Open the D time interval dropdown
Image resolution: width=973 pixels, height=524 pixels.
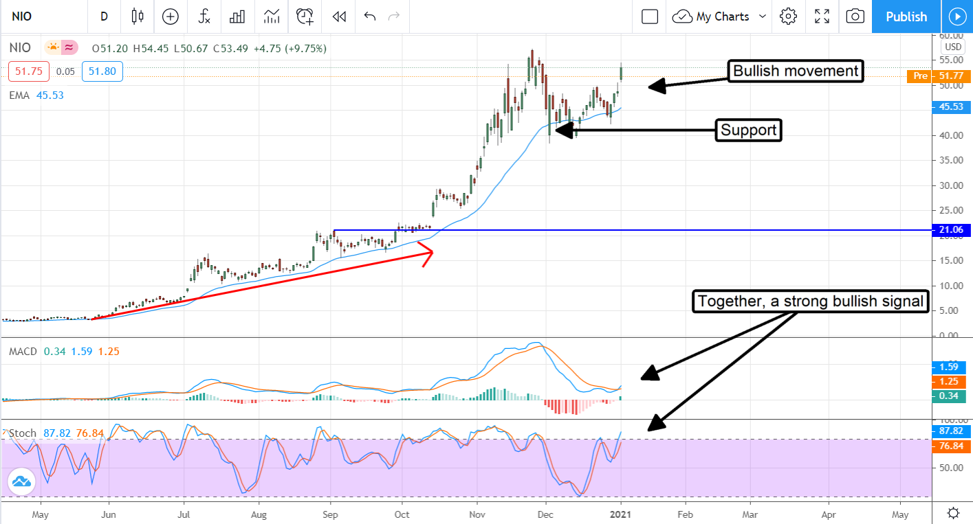104,16
